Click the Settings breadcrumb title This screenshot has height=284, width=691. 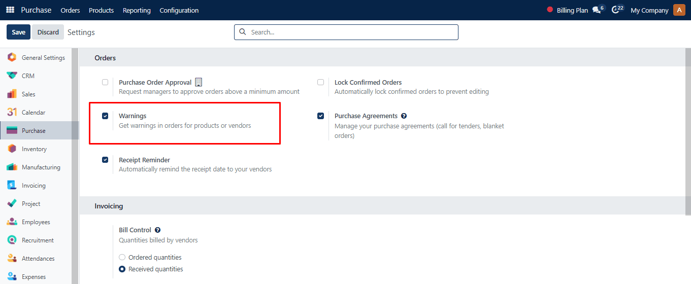(x=81, y=32)
